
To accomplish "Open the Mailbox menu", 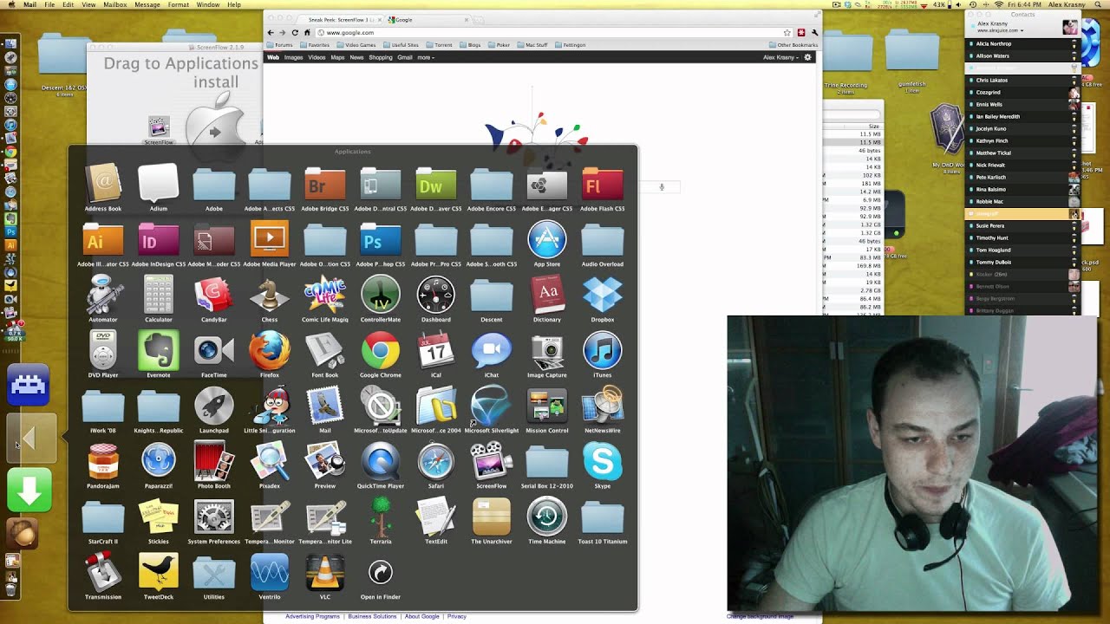I will tap(115, 4).
